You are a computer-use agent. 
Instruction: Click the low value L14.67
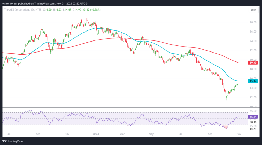click(x=67, y=10)
